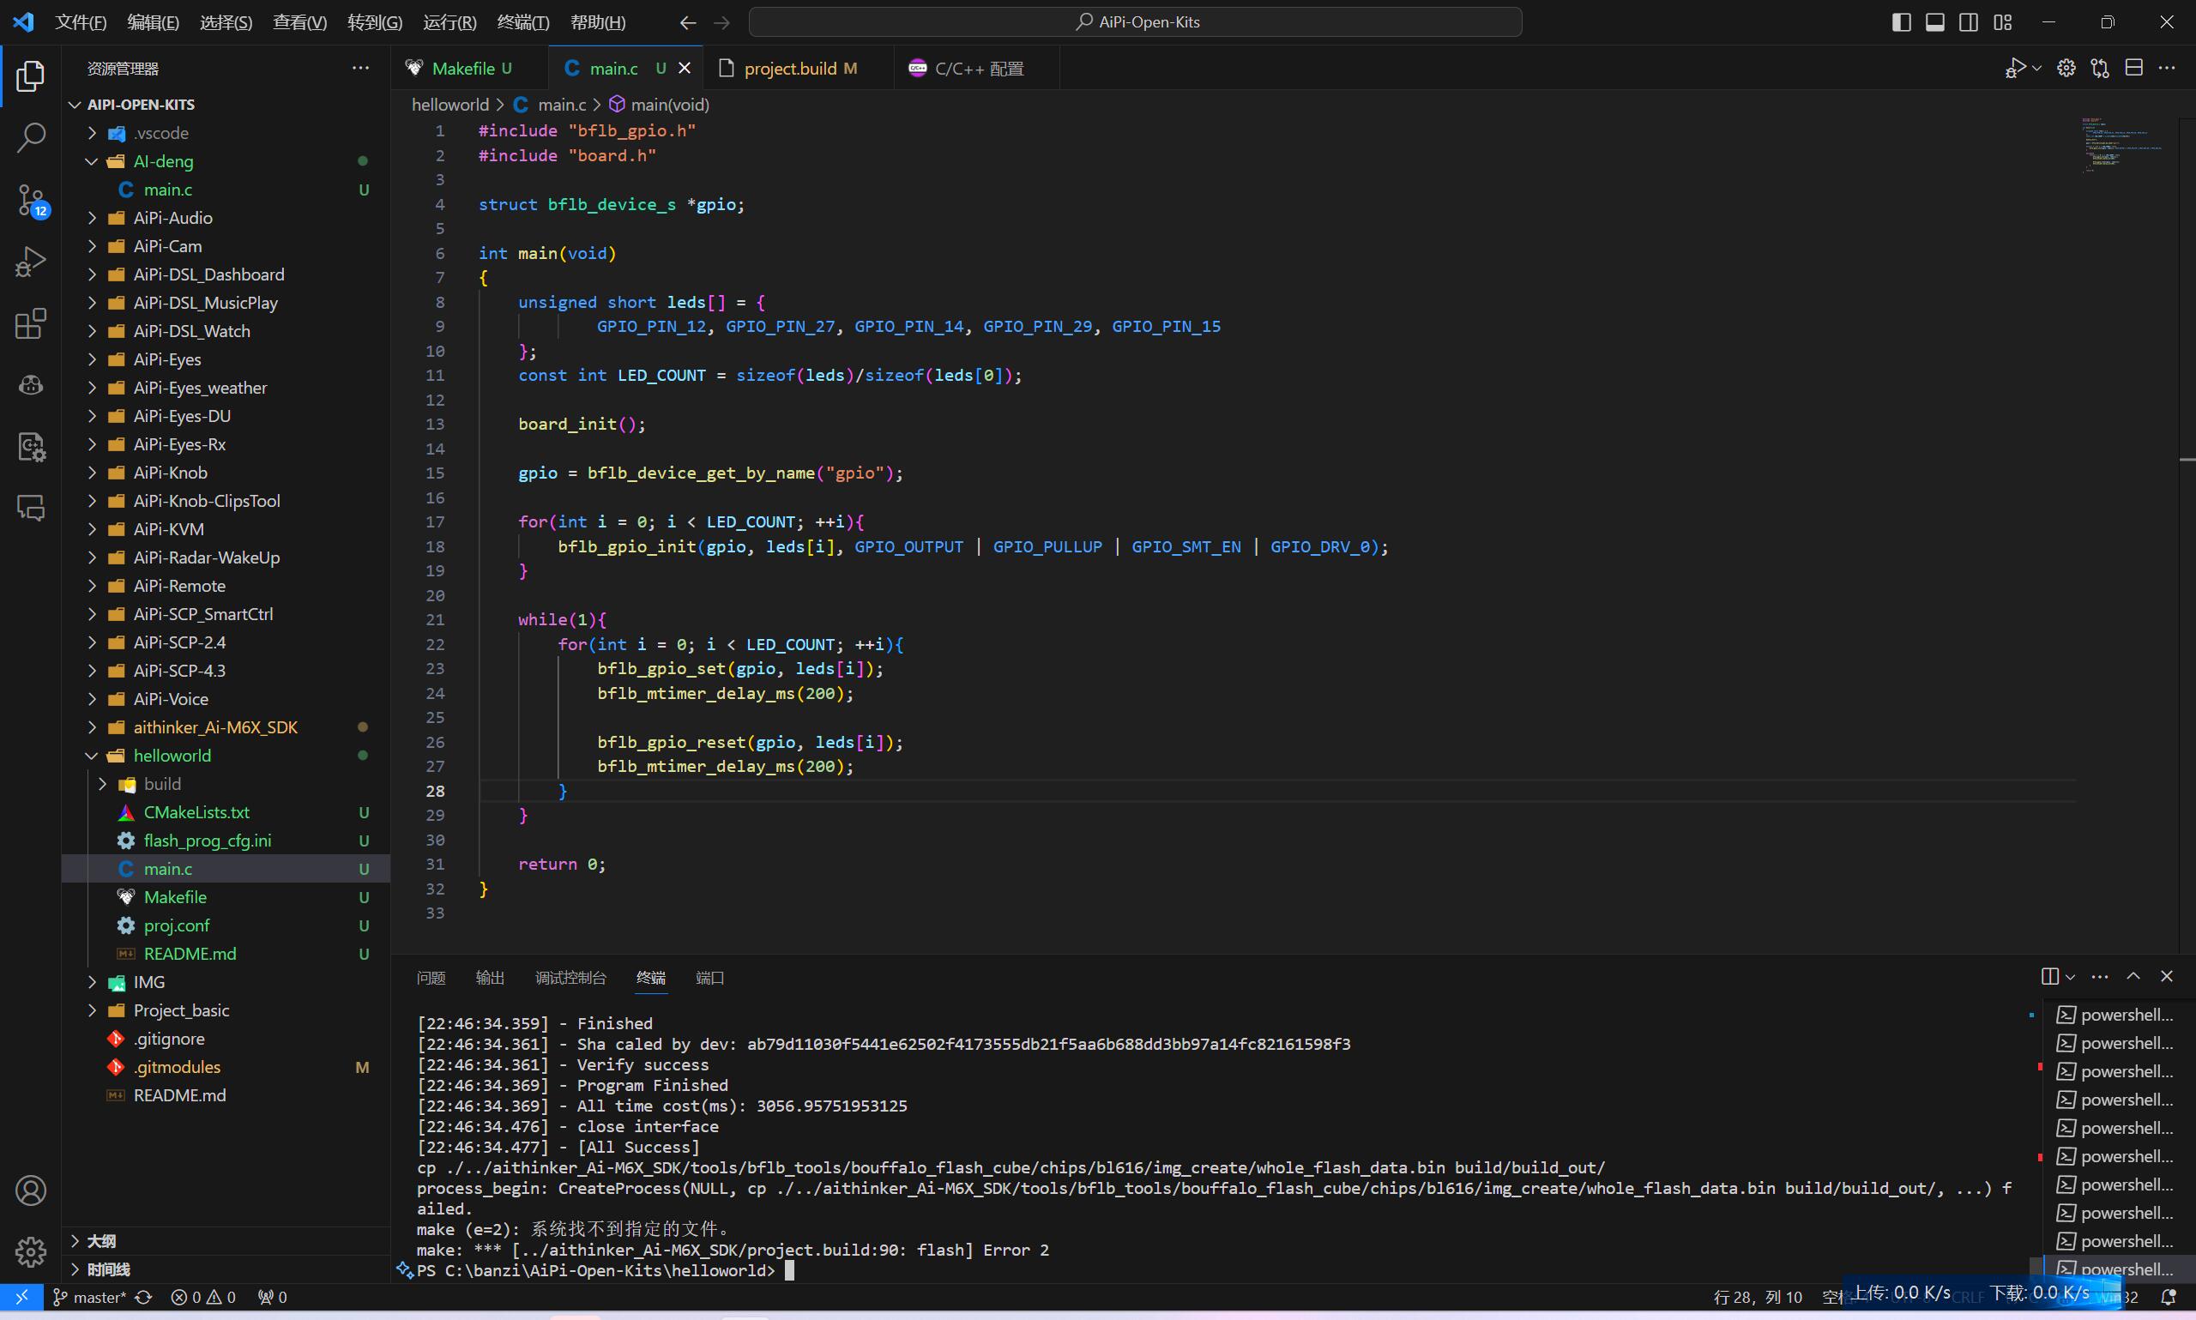Click remote window icon in status bar
The height and width of the screenshot is (1320, 2196).
[21, 1298]
